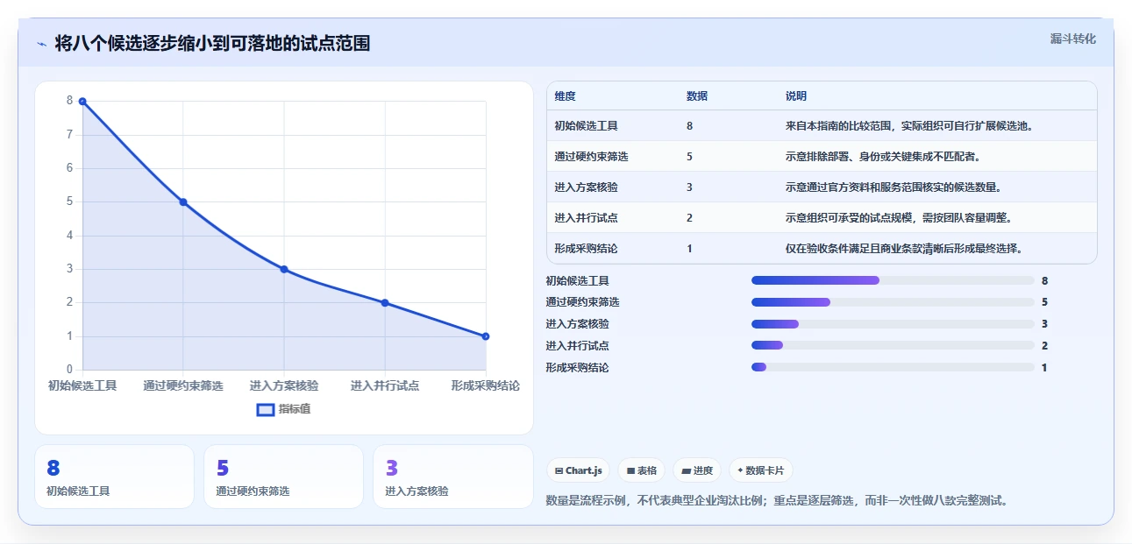The height and width of the screenshot is (544, 1132).
Task: Click the chart data point at value 1
Action: click(x=486, y=336)
